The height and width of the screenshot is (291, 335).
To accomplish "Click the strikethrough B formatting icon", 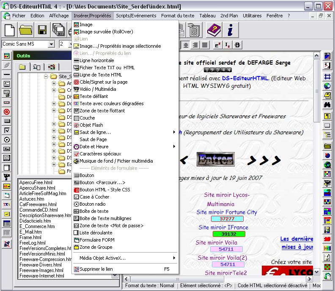I will [x=238, y=45].
